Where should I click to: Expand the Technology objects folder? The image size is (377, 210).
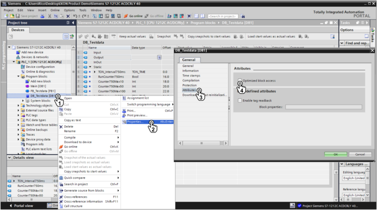[x=19, y=106]
